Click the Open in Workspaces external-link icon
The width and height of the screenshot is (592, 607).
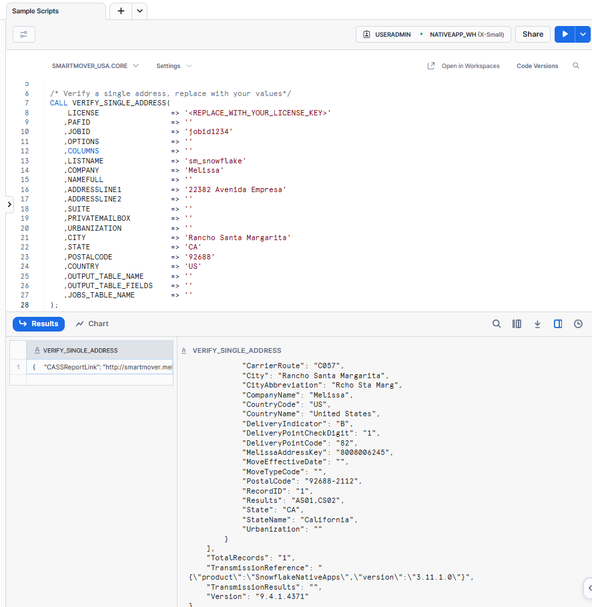click(x=431, y=66)
